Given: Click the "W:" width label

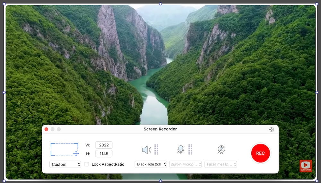Looking at the screenshot, I should click(88, 145).
